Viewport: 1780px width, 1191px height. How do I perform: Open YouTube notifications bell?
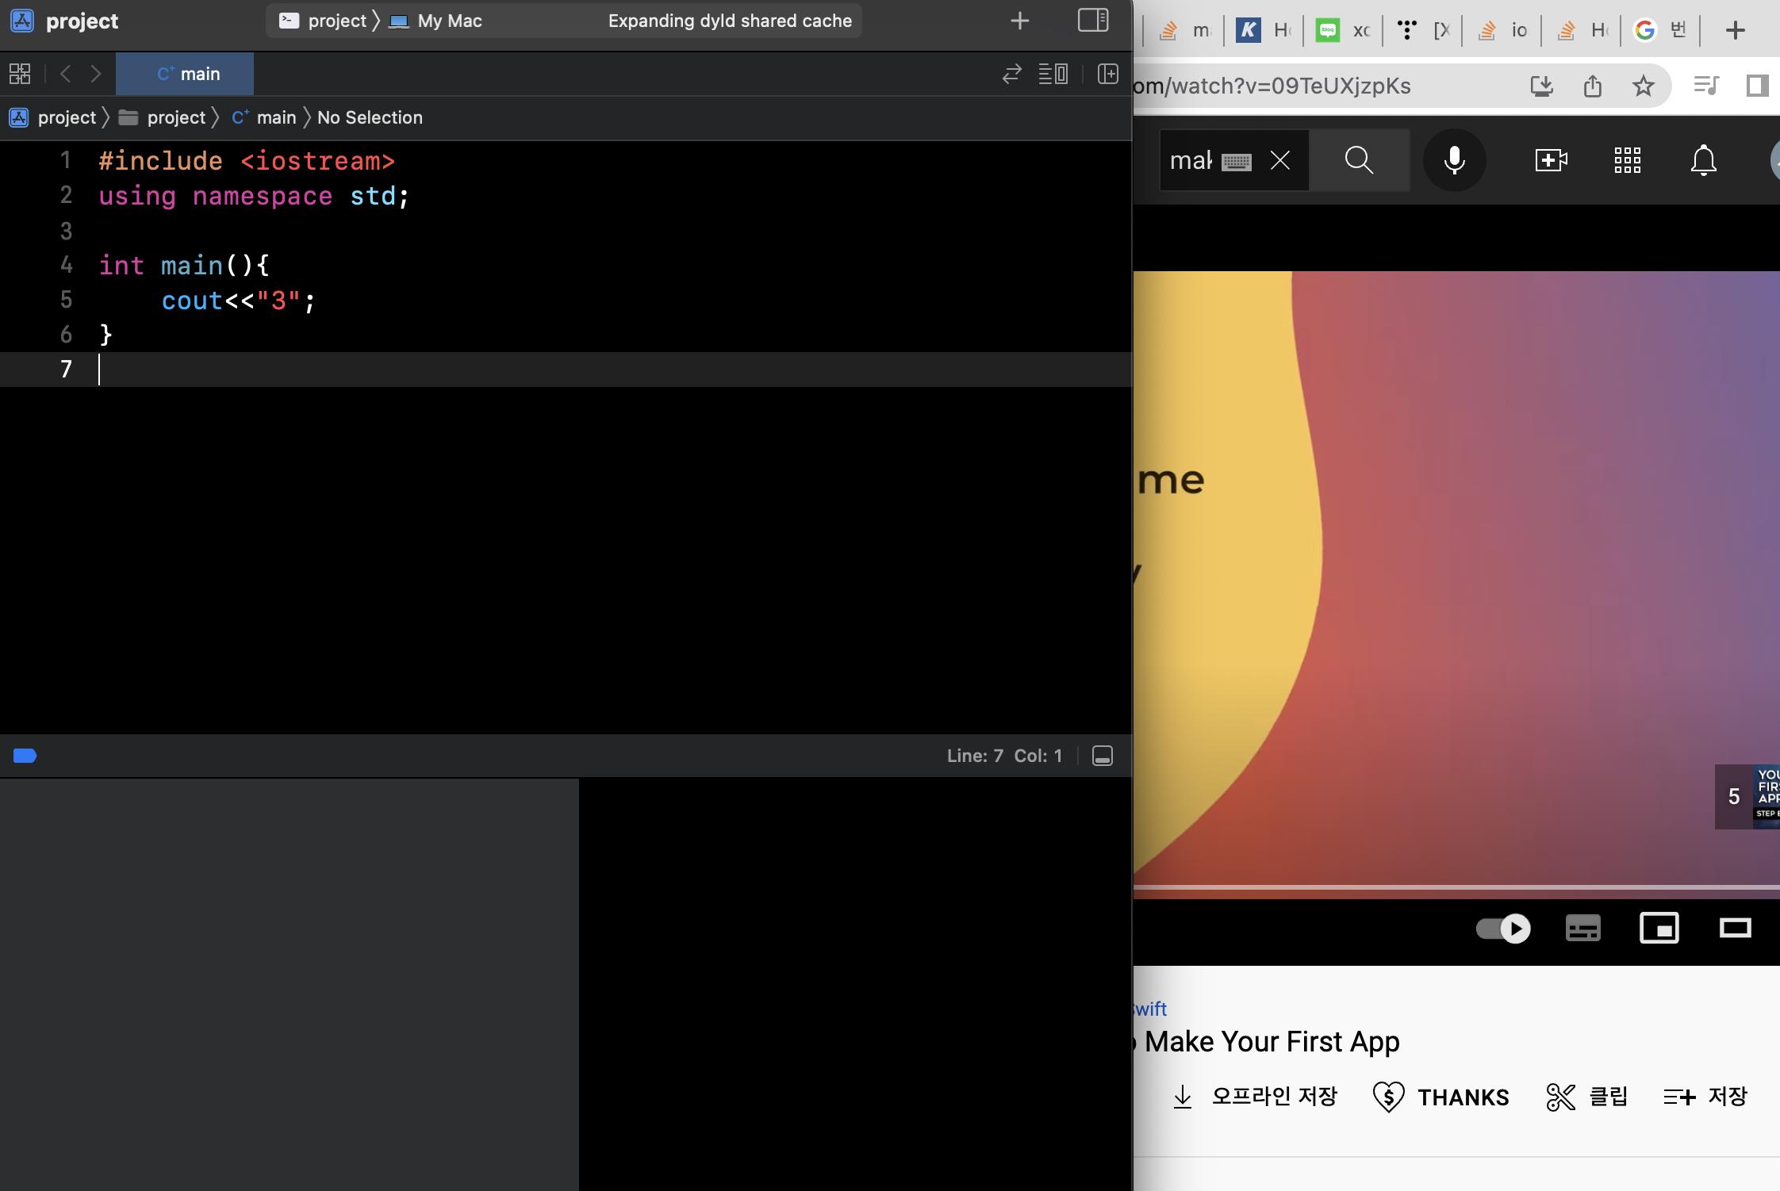(x=1703, y=160)
